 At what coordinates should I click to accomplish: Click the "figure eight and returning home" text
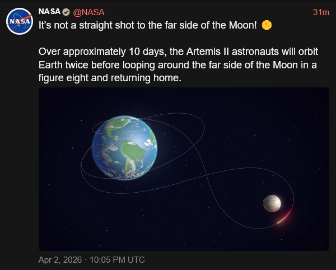point(110,79)
